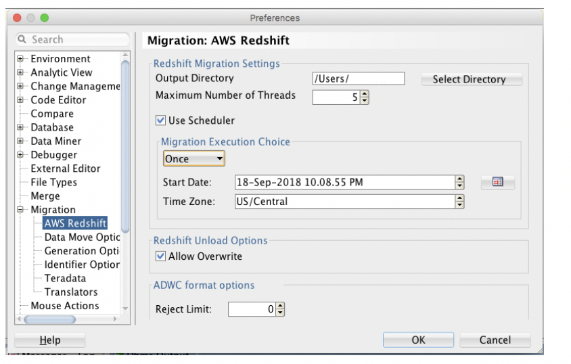Collapse the Migration tree node
The height and width of the screenshot is (364, 571).
point(20,210)
